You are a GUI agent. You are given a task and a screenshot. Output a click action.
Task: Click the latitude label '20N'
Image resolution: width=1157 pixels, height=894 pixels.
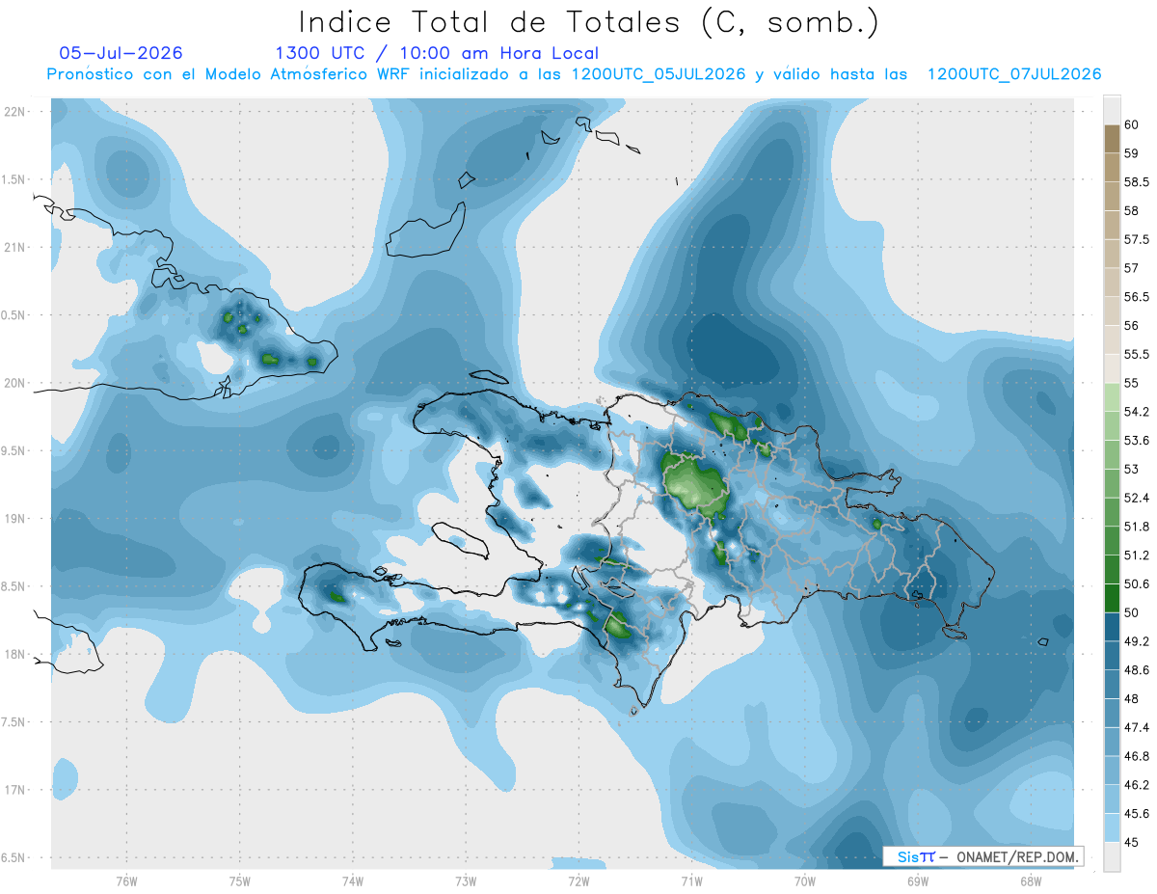coord(15,383)
